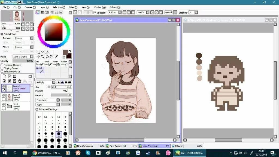
Task: Show the color wheel panel icon
Action: point(38,13)
